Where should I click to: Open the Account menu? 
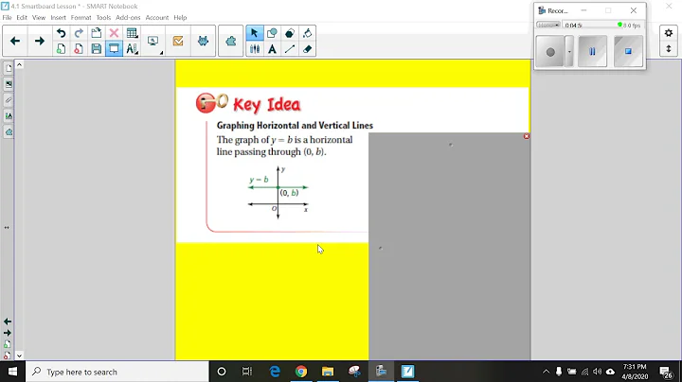pyautogui.click(x=157, y=17)
